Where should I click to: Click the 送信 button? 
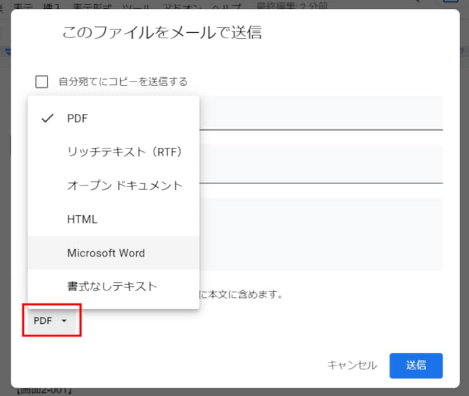[x=416, y=365]
